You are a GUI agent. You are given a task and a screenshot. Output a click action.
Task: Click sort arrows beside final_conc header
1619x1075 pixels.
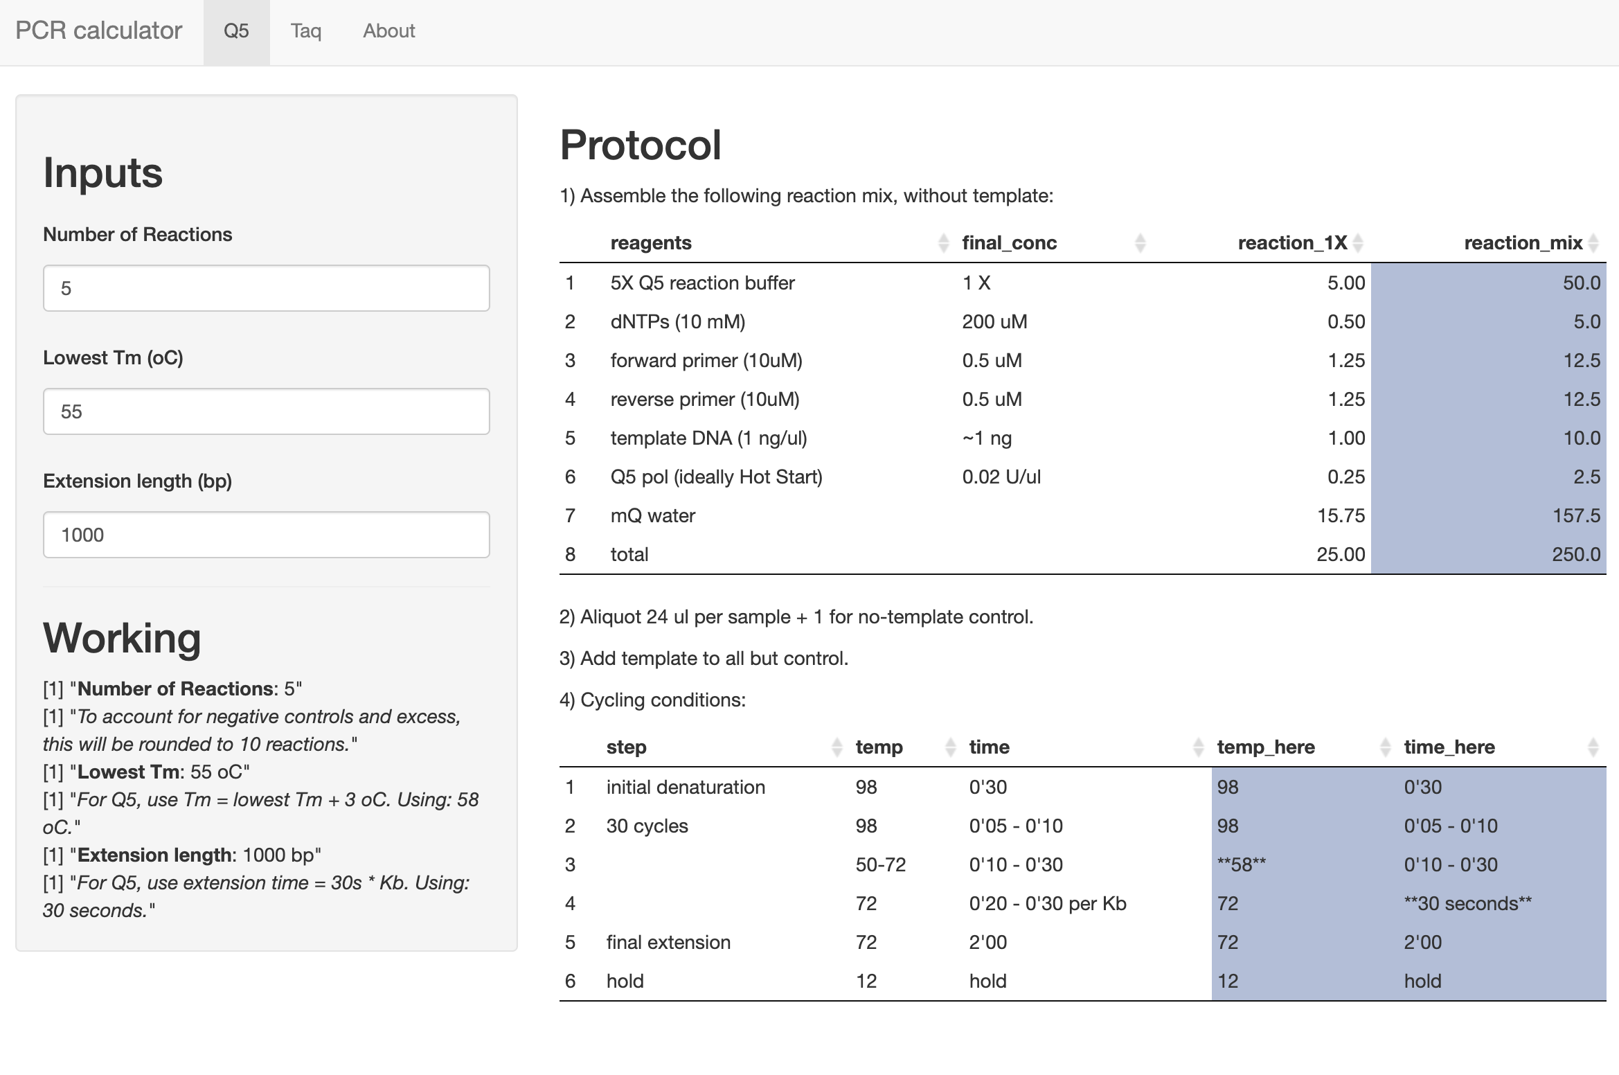1141,243
